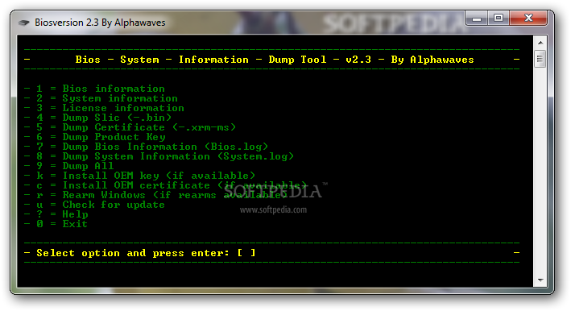Click 'r = Rearm Windows' line
The height and width of the screenshot is (311, 571).
[155, 195]
